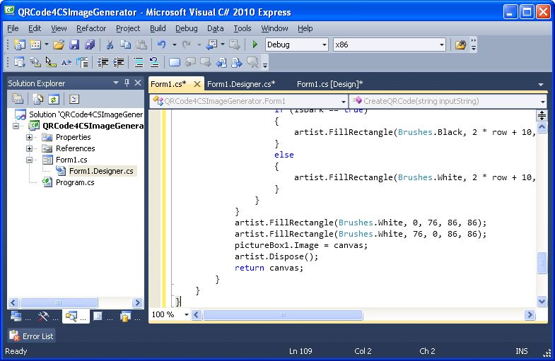
Task: Click the Undo arrow icon
Action: tap(162, 45)
